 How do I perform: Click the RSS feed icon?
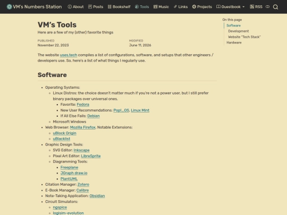click(x=252, y=7)
